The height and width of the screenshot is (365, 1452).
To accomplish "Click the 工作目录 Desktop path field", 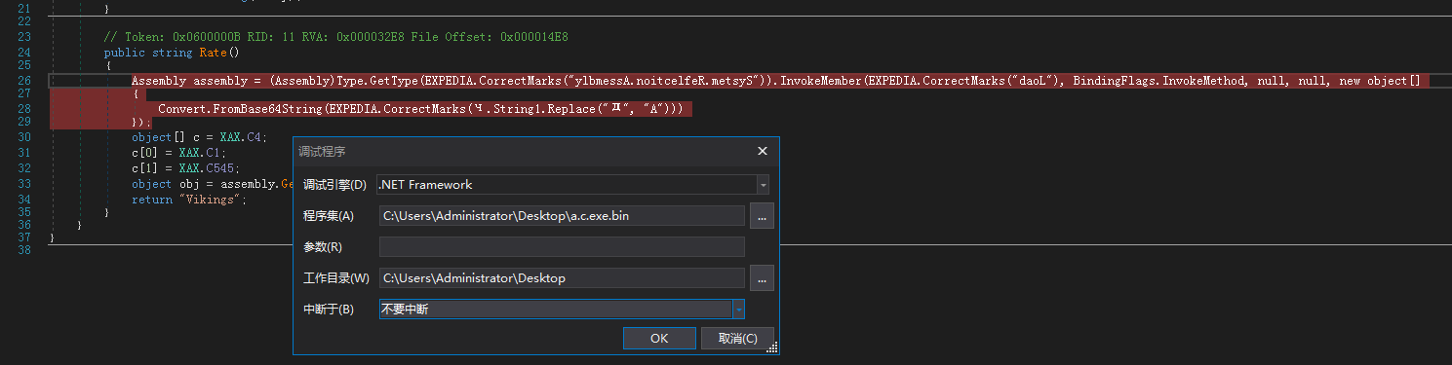I will [x=562, y=278].
